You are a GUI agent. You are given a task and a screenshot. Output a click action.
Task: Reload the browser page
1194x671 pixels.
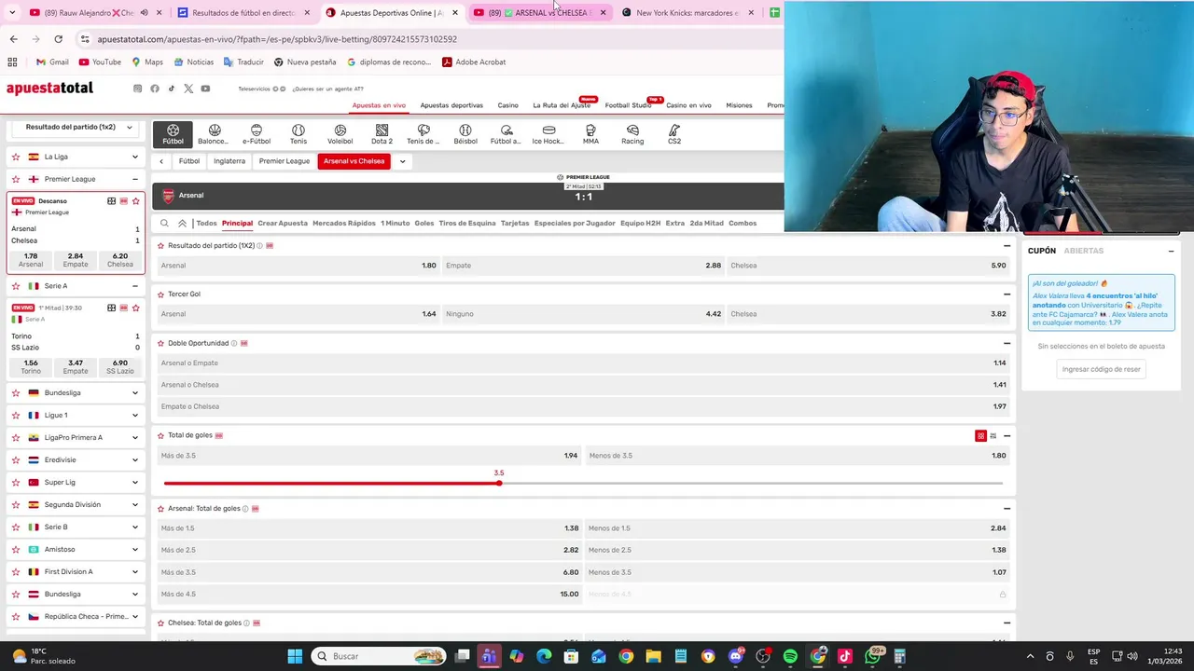coord(58,39)
